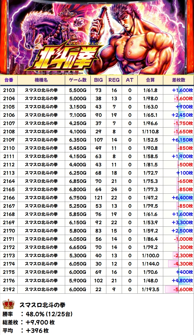Click the combined rate 1/144.0
The image size is (194, 335).
point(150,264)
